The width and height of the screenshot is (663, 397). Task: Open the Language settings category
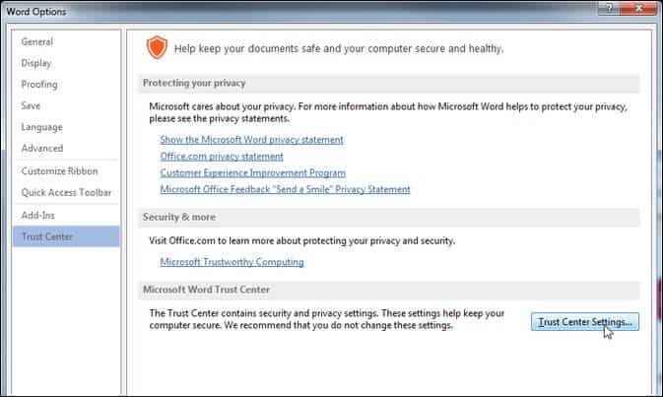(x=41, y=127)
